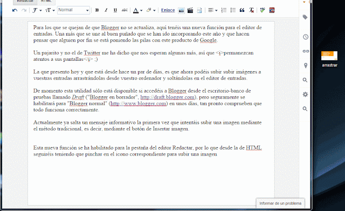
Task: Open the schedule clock icon in the sidebar
Action: [306, 37]
